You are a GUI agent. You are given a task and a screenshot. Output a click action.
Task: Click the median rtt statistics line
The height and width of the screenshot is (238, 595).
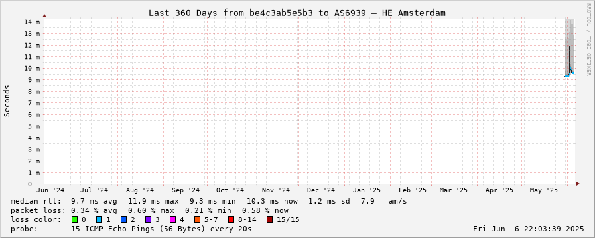click(209, 201)
